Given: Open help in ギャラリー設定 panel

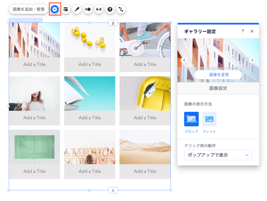Looking at the screenshot, I should [x=243, y=31].
